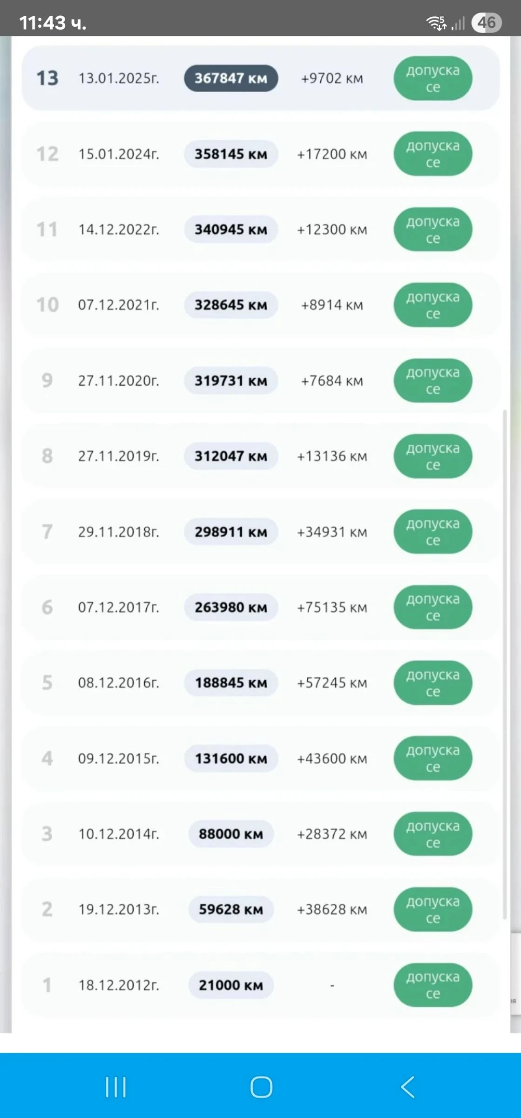Tap 'допуска се' for 29.11.2018 inspection
Image resolution: width=521 pixels, height=1118 pixels.
click(x=433, y=532)
